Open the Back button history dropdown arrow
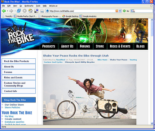The width and height of the screenshot is (155, 131). click(7, 11)
